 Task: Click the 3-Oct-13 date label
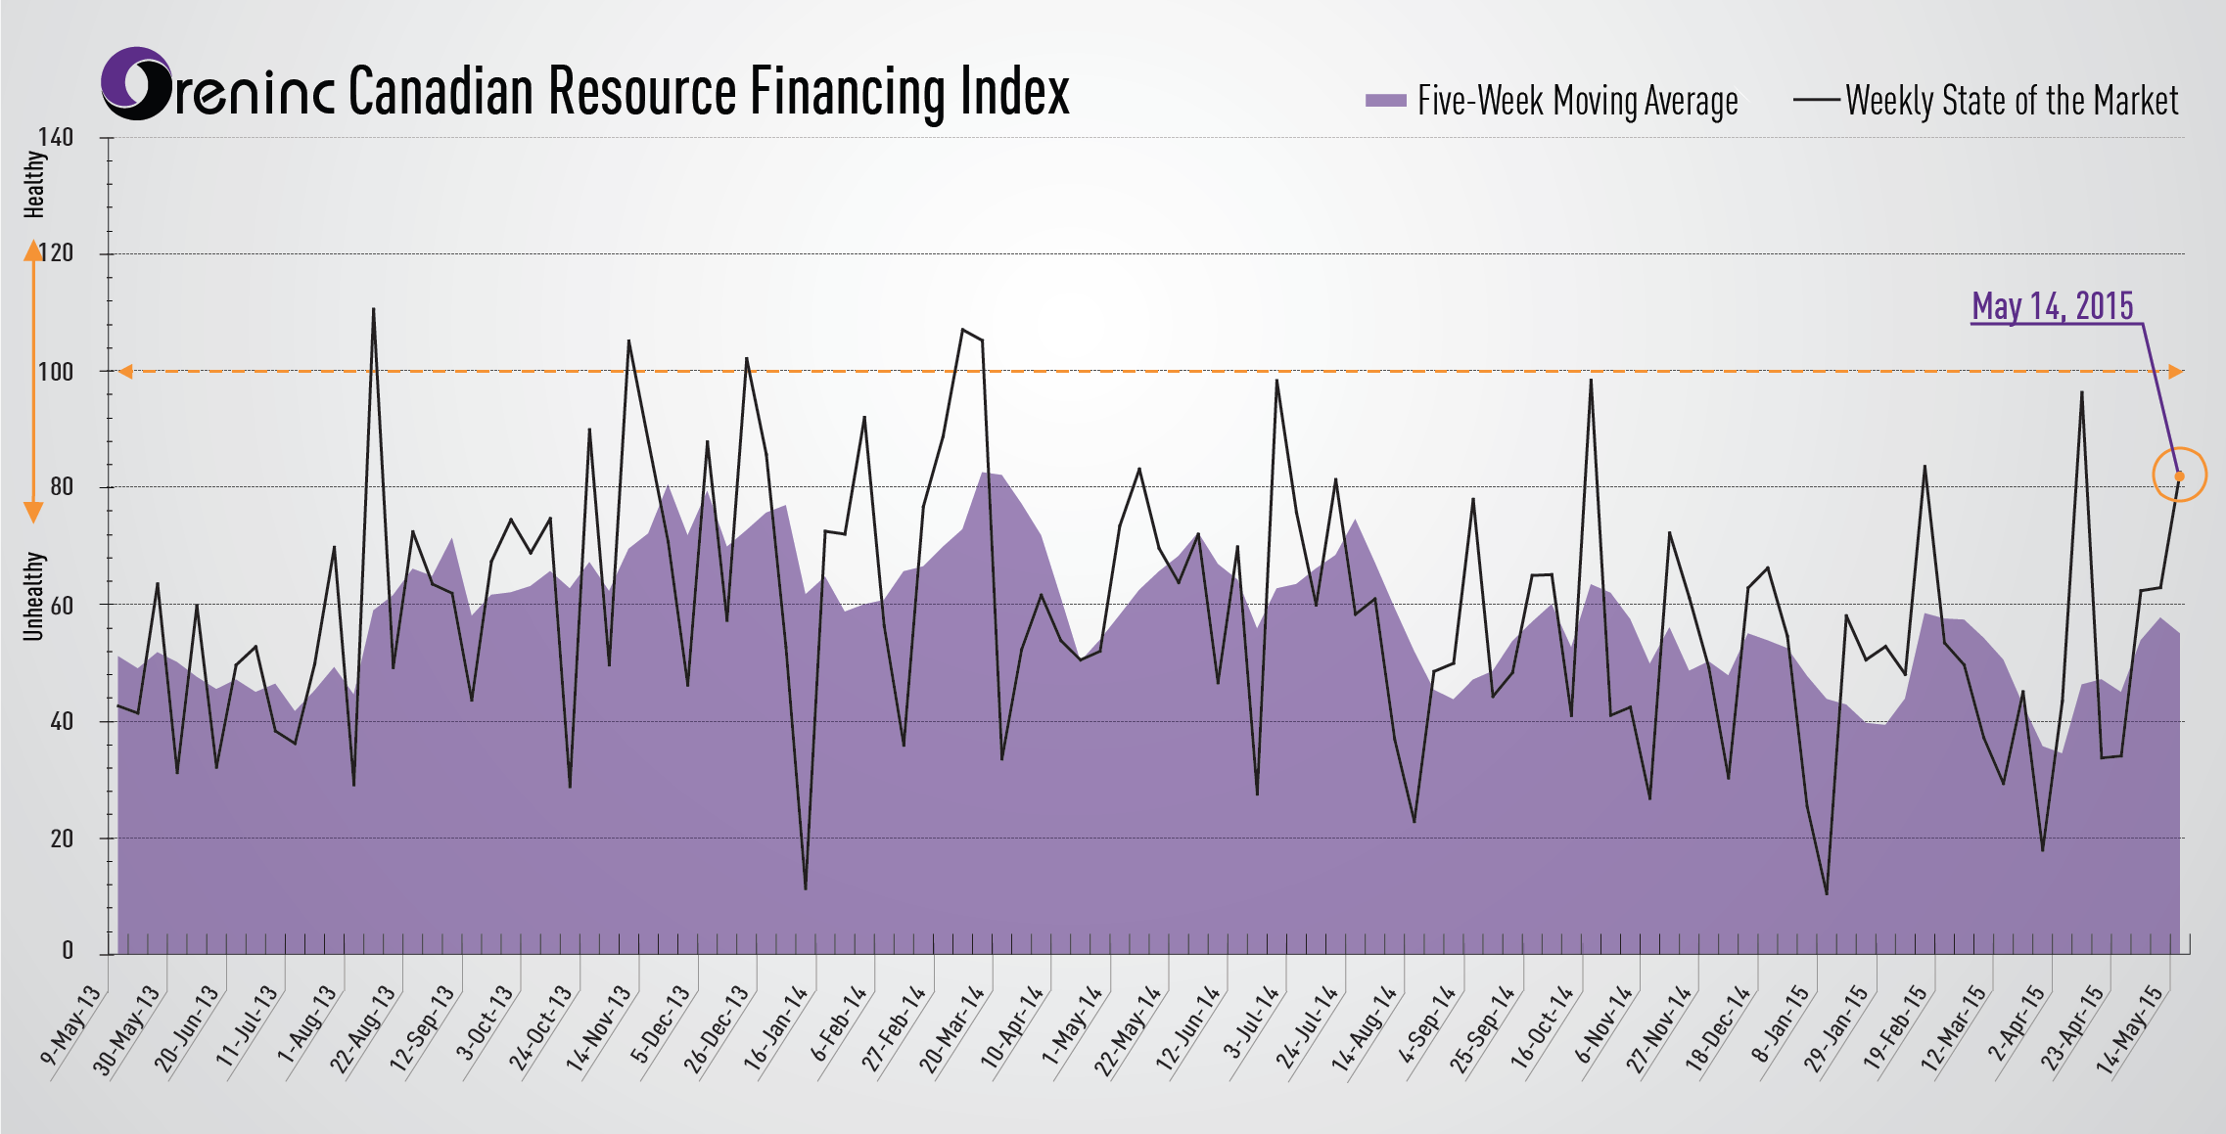coord(485,1023)
